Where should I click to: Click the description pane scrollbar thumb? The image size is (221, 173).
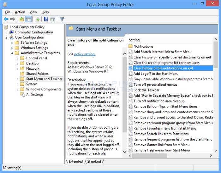tap(125, 95)
